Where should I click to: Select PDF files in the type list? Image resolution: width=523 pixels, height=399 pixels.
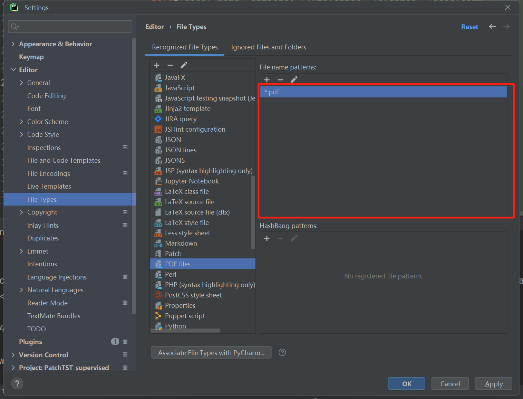pos(203,264)
